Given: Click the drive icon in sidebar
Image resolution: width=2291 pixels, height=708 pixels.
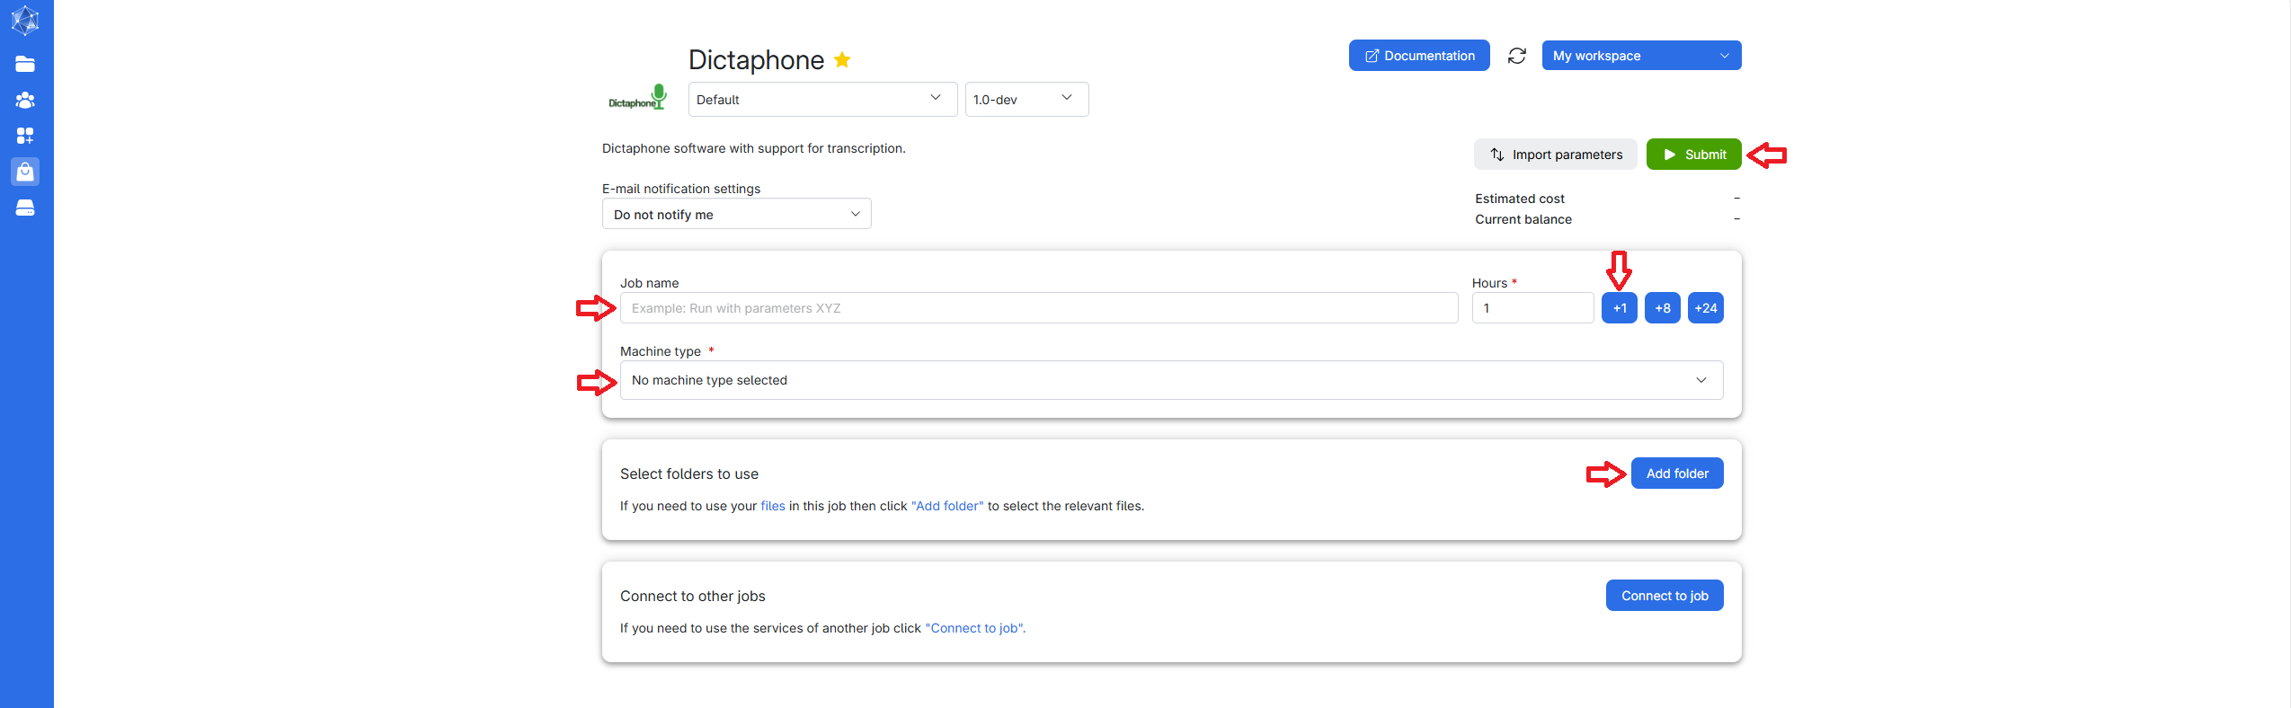Looking at the screenshot, I should coord(25,208).
